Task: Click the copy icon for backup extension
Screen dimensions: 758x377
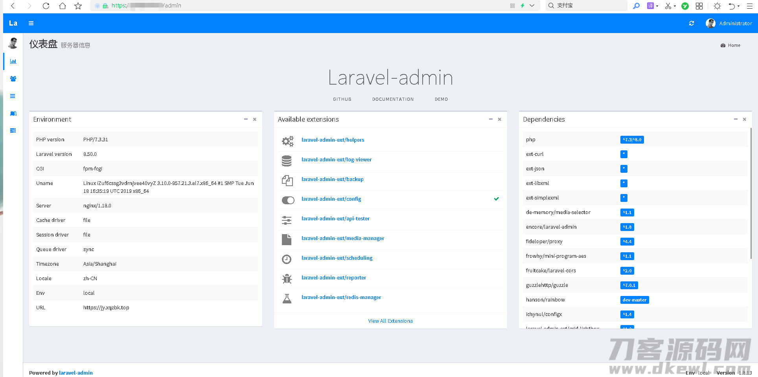Action: (x=287, y=181)
